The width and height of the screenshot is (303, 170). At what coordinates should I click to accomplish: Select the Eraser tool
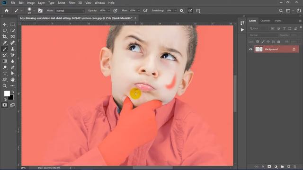pos(13,55)
